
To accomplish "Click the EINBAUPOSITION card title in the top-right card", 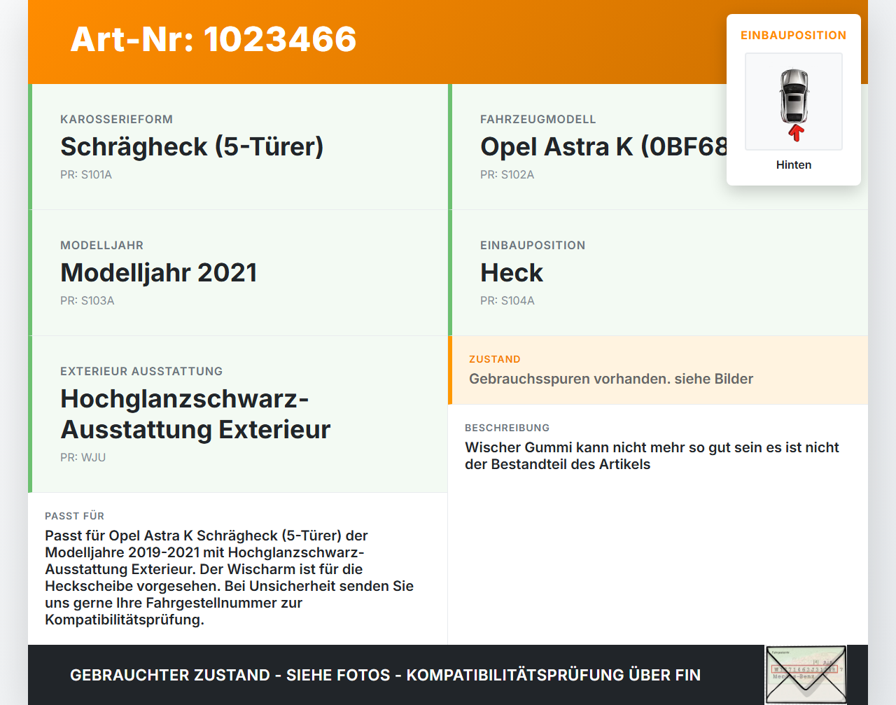I will [794, 35].
